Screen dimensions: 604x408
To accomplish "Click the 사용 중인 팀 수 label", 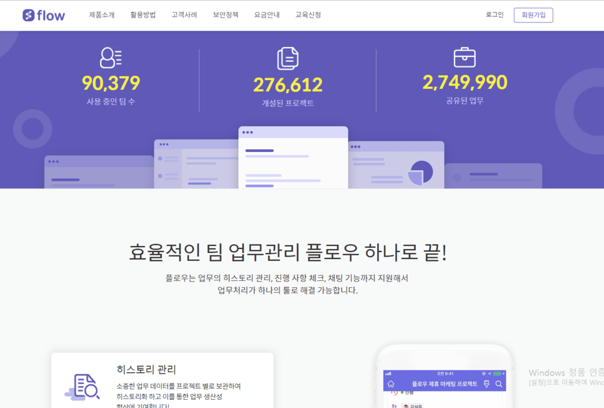I will click(x=111, y=101).
